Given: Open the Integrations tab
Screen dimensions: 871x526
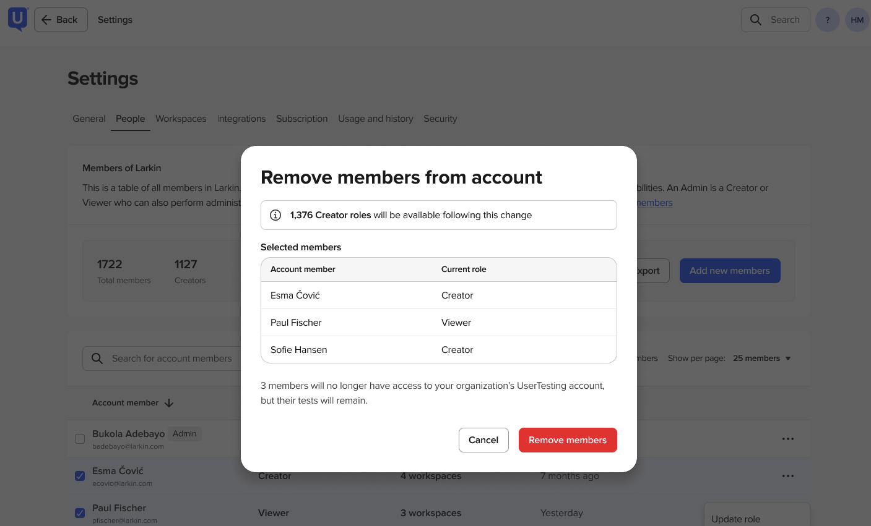Looking at the screenshot, I should tap(241, 119).
